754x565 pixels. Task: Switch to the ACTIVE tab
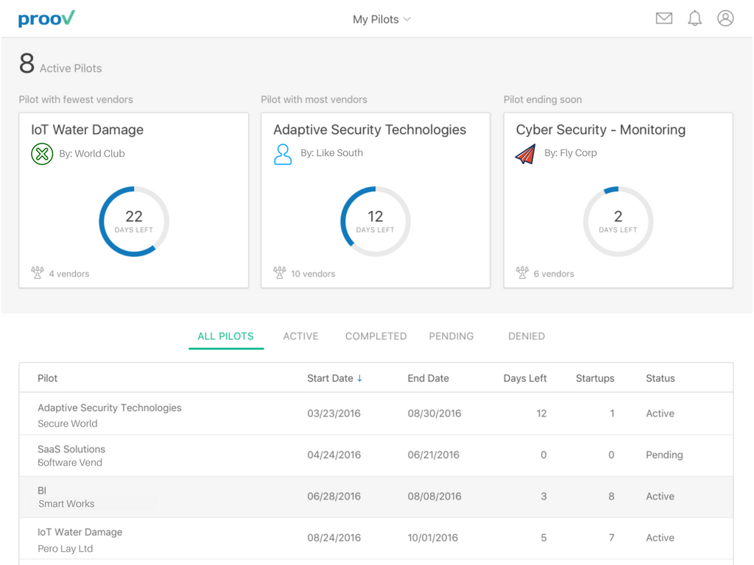pos(300,336)
